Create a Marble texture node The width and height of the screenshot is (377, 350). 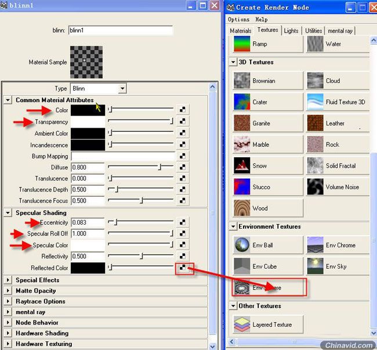pos(268,145)
